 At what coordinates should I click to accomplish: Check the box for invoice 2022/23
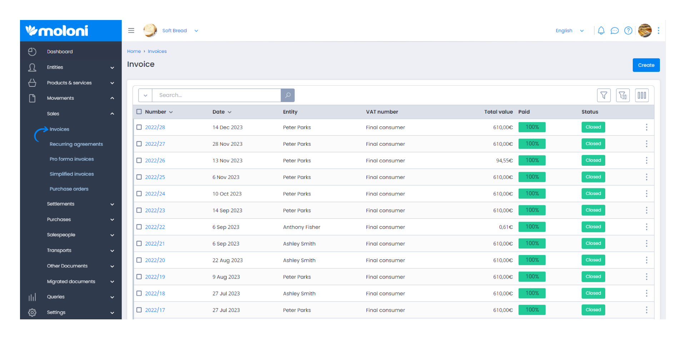click(x=139, y=210)
